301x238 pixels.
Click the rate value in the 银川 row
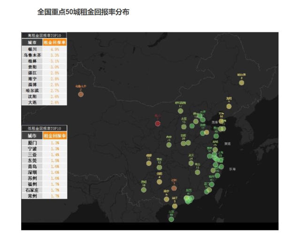point(55,49)
